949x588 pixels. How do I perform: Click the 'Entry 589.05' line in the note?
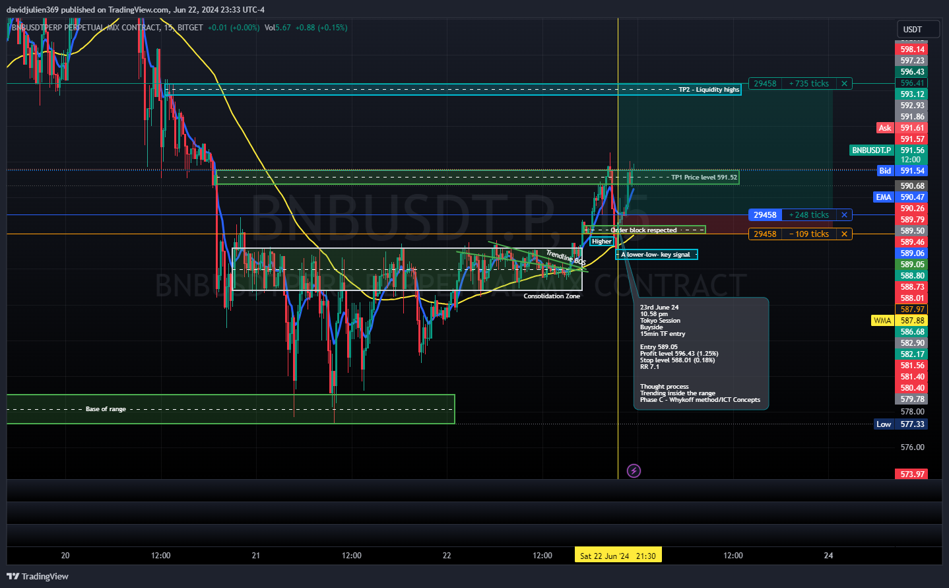(x=659, y=347)
